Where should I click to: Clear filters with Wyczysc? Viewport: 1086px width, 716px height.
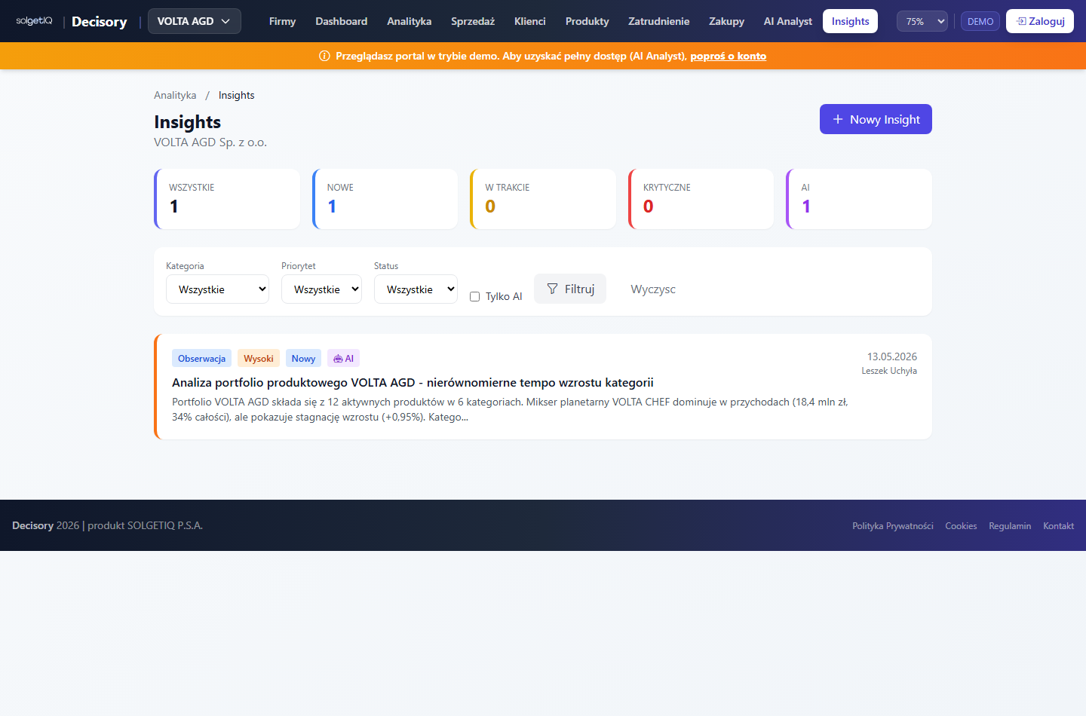point(653,289)
